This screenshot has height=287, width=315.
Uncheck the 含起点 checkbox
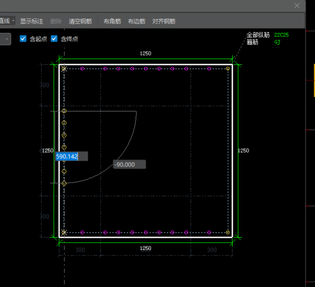[x=23, y=38]
